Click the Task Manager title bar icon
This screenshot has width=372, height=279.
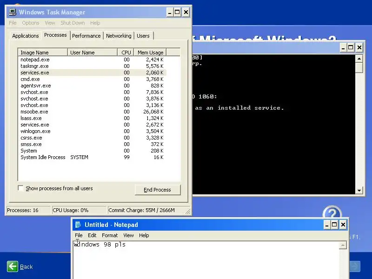click(x=13, y=12)
